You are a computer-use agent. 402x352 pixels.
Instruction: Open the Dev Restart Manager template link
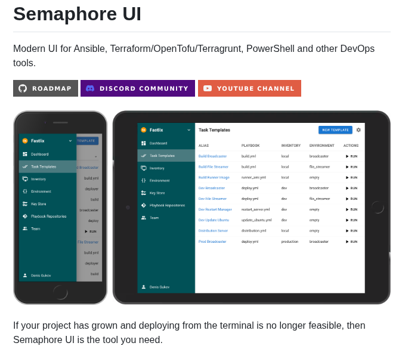(x=215, y=209)
